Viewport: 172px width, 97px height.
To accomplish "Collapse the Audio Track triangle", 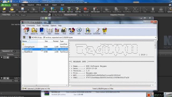I will pos(2,78).
